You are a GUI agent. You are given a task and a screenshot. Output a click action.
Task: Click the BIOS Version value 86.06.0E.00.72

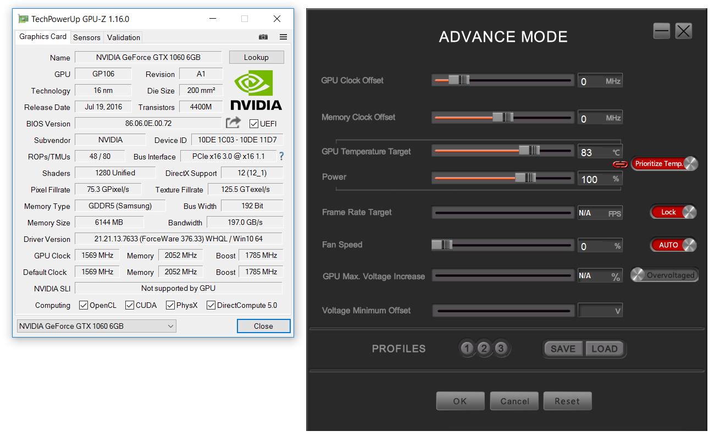(148, 123)
